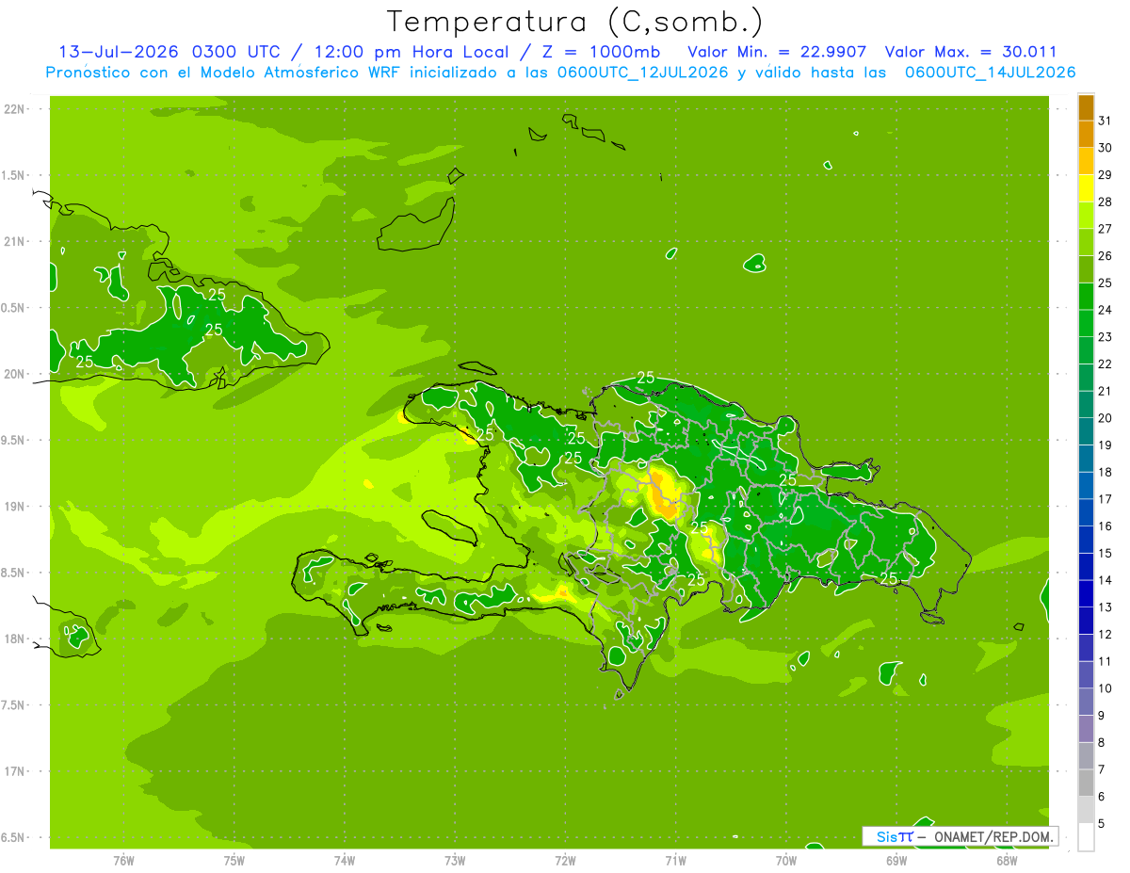Viewport: 1130px width, 873px height.
Task: Click the SisPI - ONAMET/REP.DOM. logo label
Action: coord(960,836)
